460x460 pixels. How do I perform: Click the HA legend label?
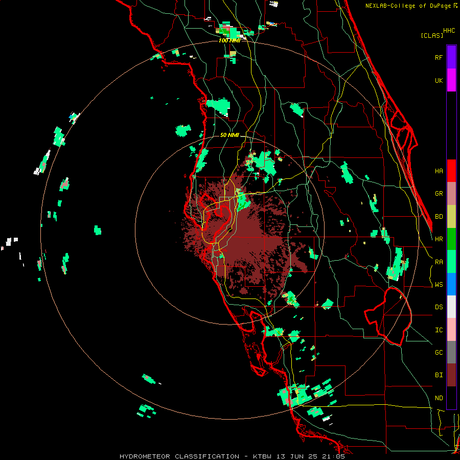click(x=439, y=171)
